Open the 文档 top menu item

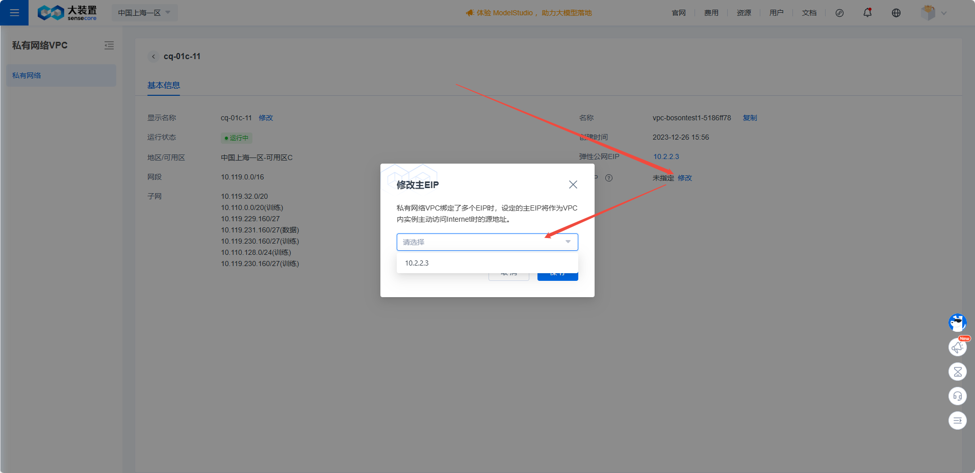[x=809, y=13]
